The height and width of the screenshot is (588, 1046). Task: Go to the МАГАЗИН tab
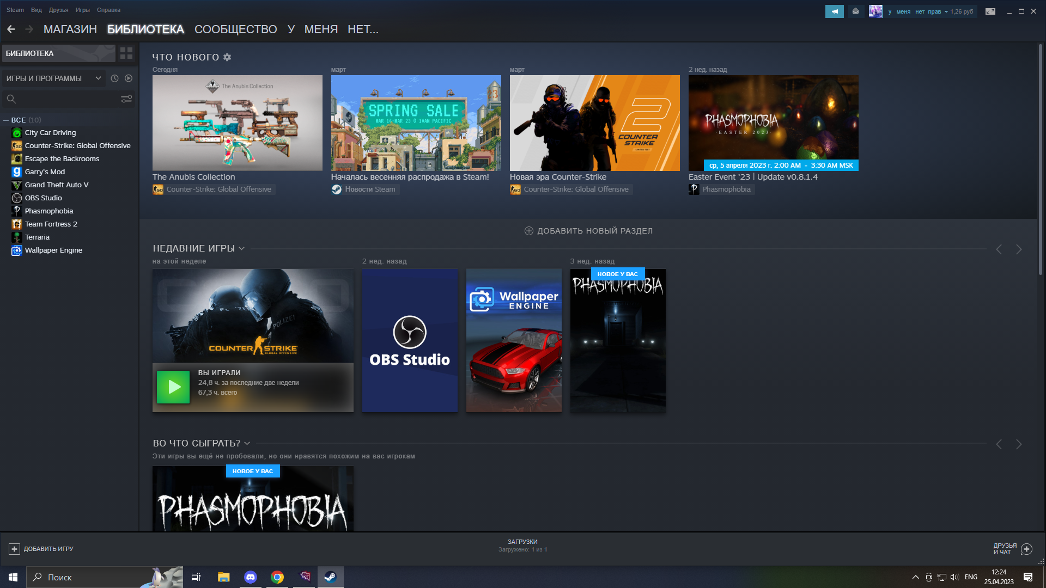tap(70, 29)
